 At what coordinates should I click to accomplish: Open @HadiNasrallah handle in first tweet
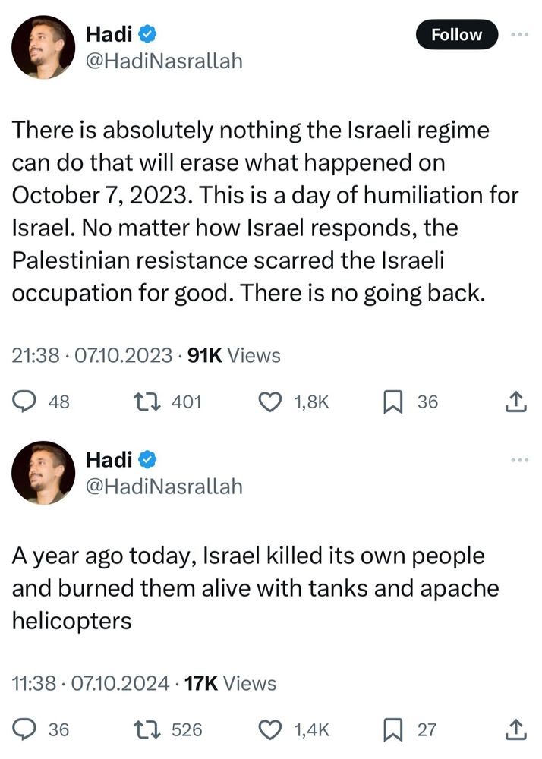click(164, 61)
